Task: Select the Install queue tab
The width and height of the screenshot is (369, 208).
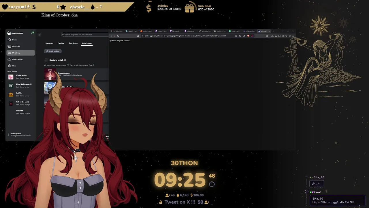Action: click(x=87, y=43)
